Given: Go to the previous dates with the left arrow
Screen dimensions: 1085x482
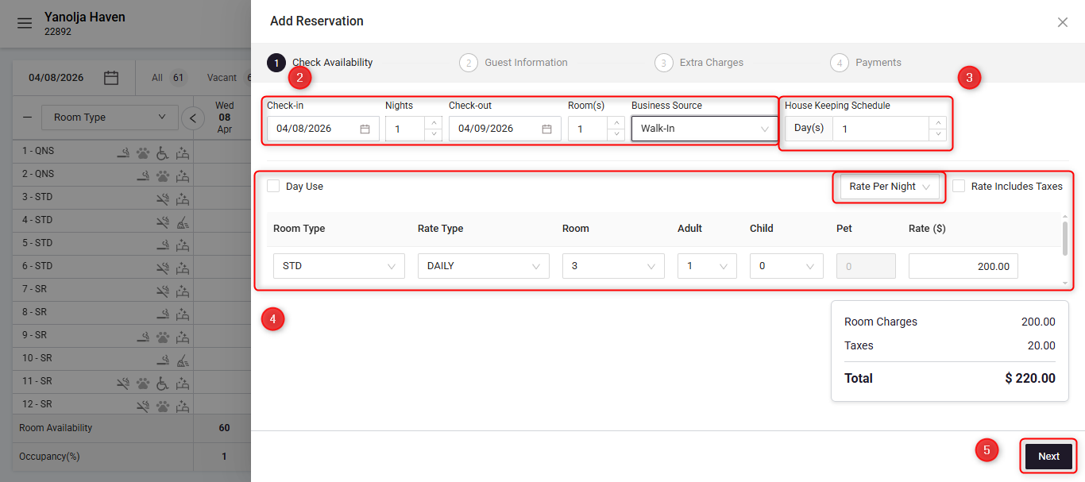Looking at the screenshot, I should click(x=192, y=118).
